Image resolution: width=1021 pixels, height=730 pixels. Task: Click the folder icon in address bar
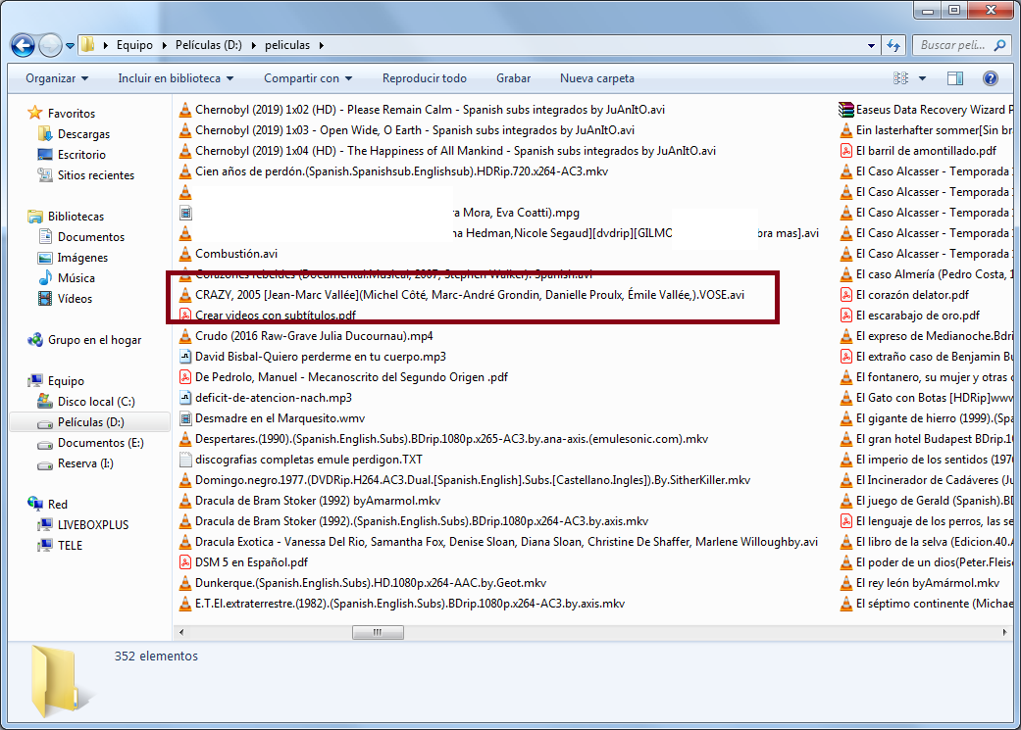pos(88,45)
